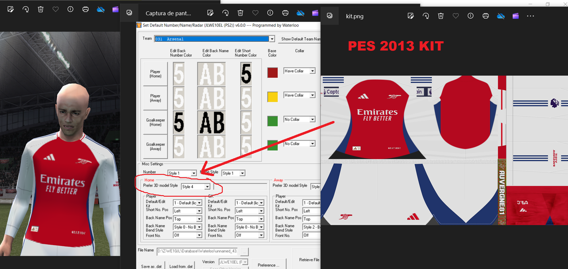Click the trash icon in the leftmost photo window
The width and height of the screenshot is (568, 269).
40,9
